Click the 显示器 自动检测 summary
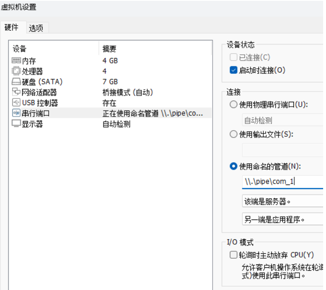Screen dimensions: 326x290 click(116, 124)
